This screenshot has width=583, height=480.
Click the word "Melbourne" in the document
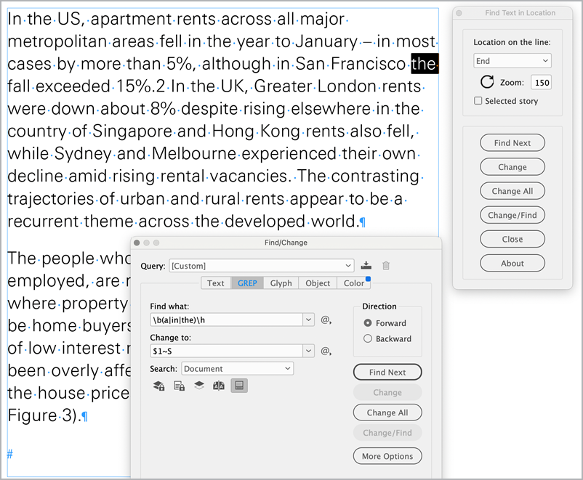point(193,153)
